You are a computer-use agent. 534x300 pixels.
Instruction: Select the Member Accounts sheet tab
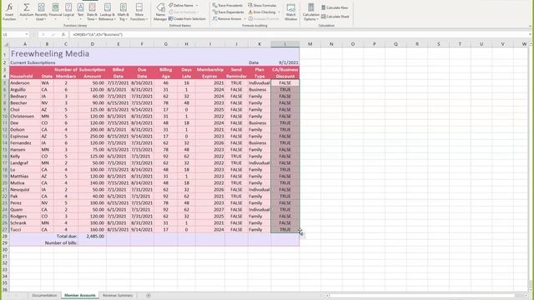80,295
